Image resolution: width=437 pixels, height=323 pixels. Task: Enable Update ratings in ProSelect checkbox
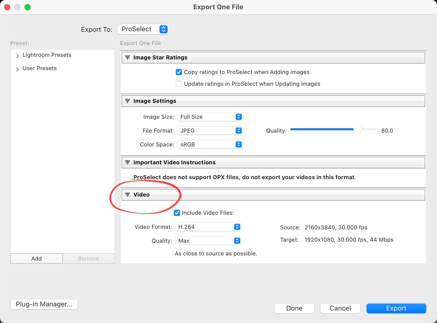click(179, 84)
